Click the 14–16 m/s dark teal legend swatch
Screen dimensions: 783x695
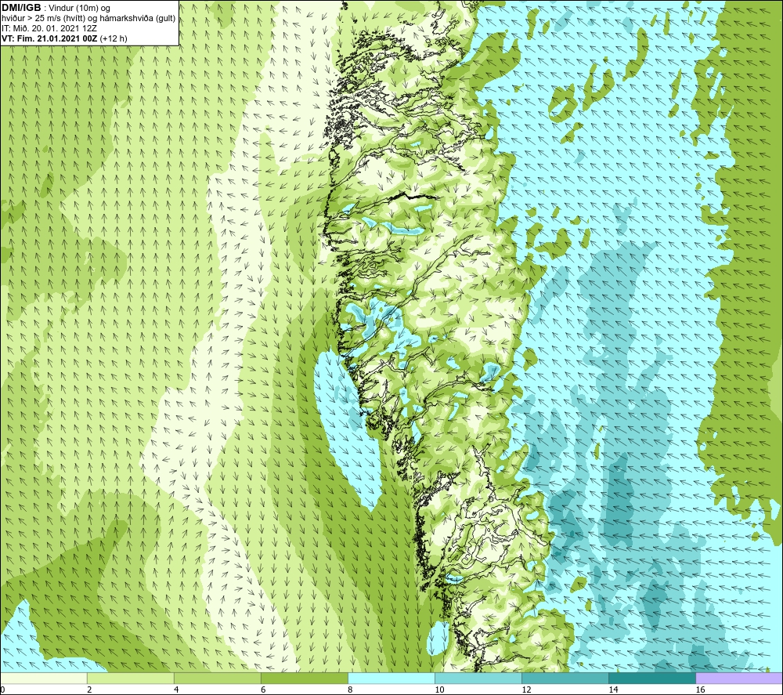[652, 678]
